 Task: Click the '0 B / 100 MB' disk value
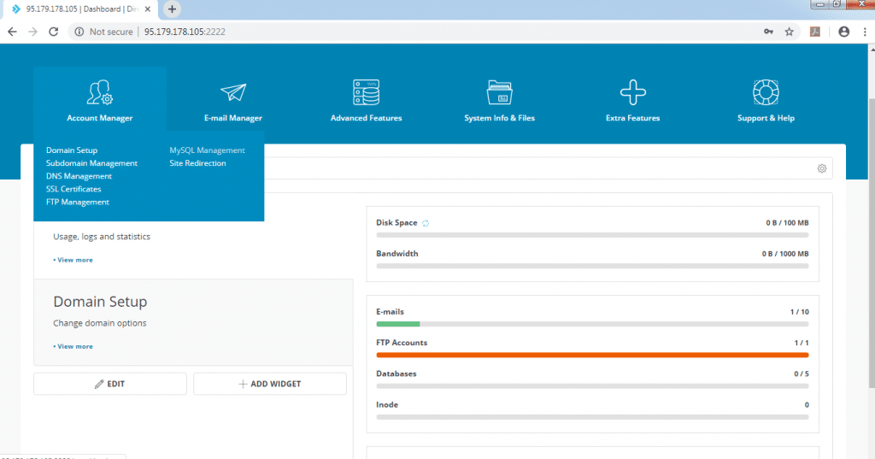point(787,223)
